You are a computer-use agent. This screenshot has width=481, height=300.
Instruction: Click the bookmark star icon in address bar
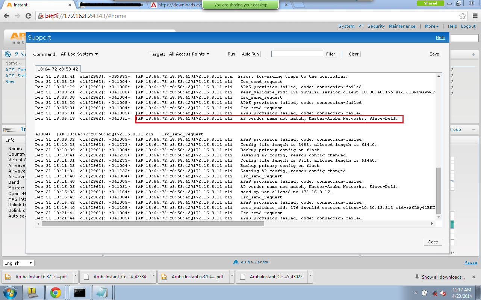coord(463,16)
